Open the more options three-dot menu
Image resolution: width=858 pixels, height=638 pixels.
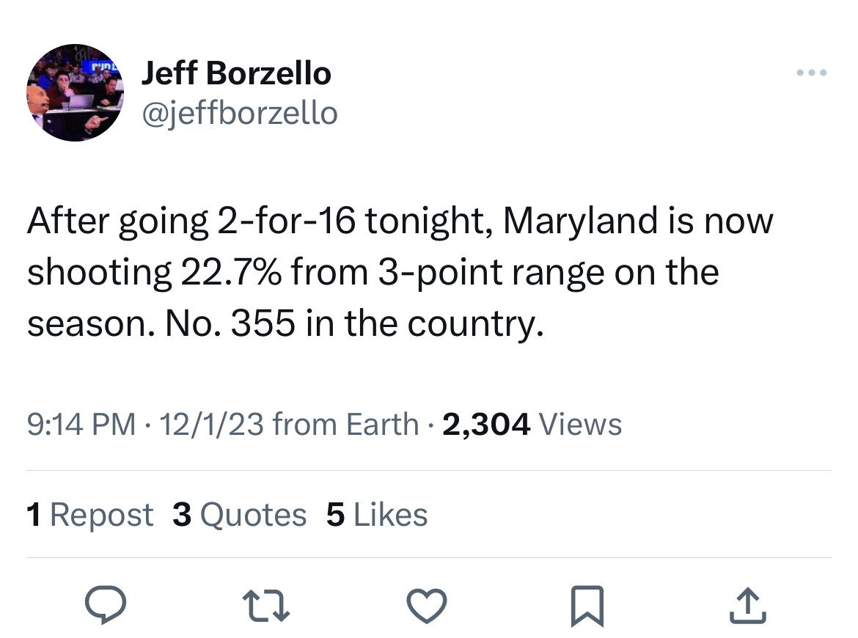point(812,73)
